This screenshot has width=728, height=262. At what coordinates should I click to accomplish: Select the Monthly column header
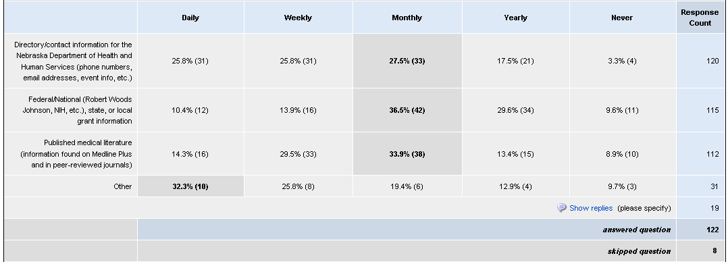coord(407,18)
